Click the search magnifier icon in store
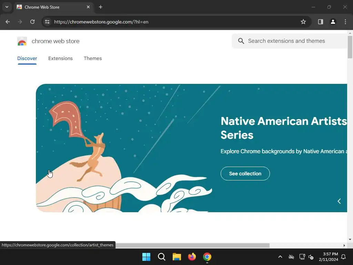353x265 pixels. coord(241,41)
